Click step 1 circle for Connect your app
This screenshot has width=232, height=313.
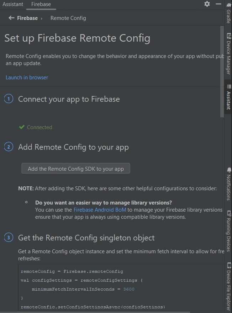click(x=9, y=99)
